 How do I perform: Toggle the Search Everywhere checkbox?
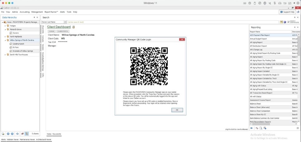tap(289, 22)
